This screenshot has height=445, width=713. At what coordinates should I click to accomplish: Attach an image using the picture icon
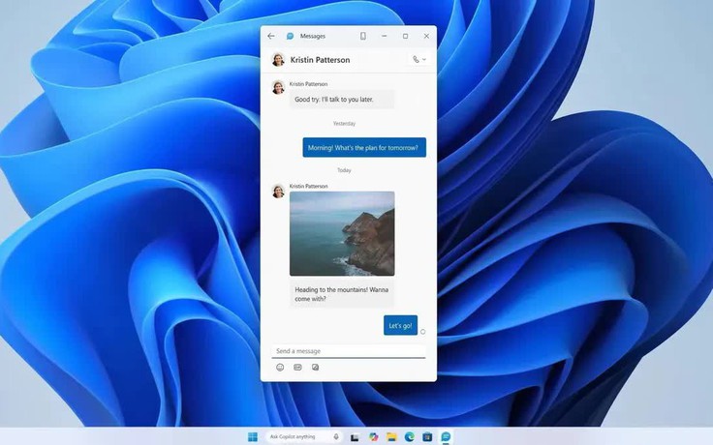tap(315, 368)
